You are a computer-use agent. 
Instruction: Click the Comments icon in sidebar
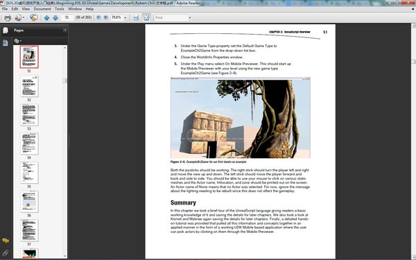[x=6, y=241]
